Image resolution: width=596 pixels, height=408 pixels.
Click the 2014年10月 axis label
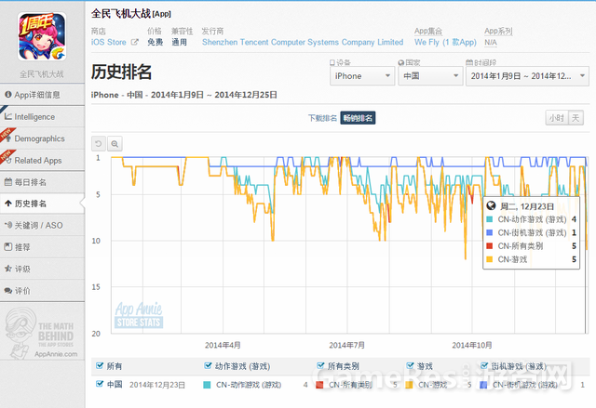click(x=472, y=345)
